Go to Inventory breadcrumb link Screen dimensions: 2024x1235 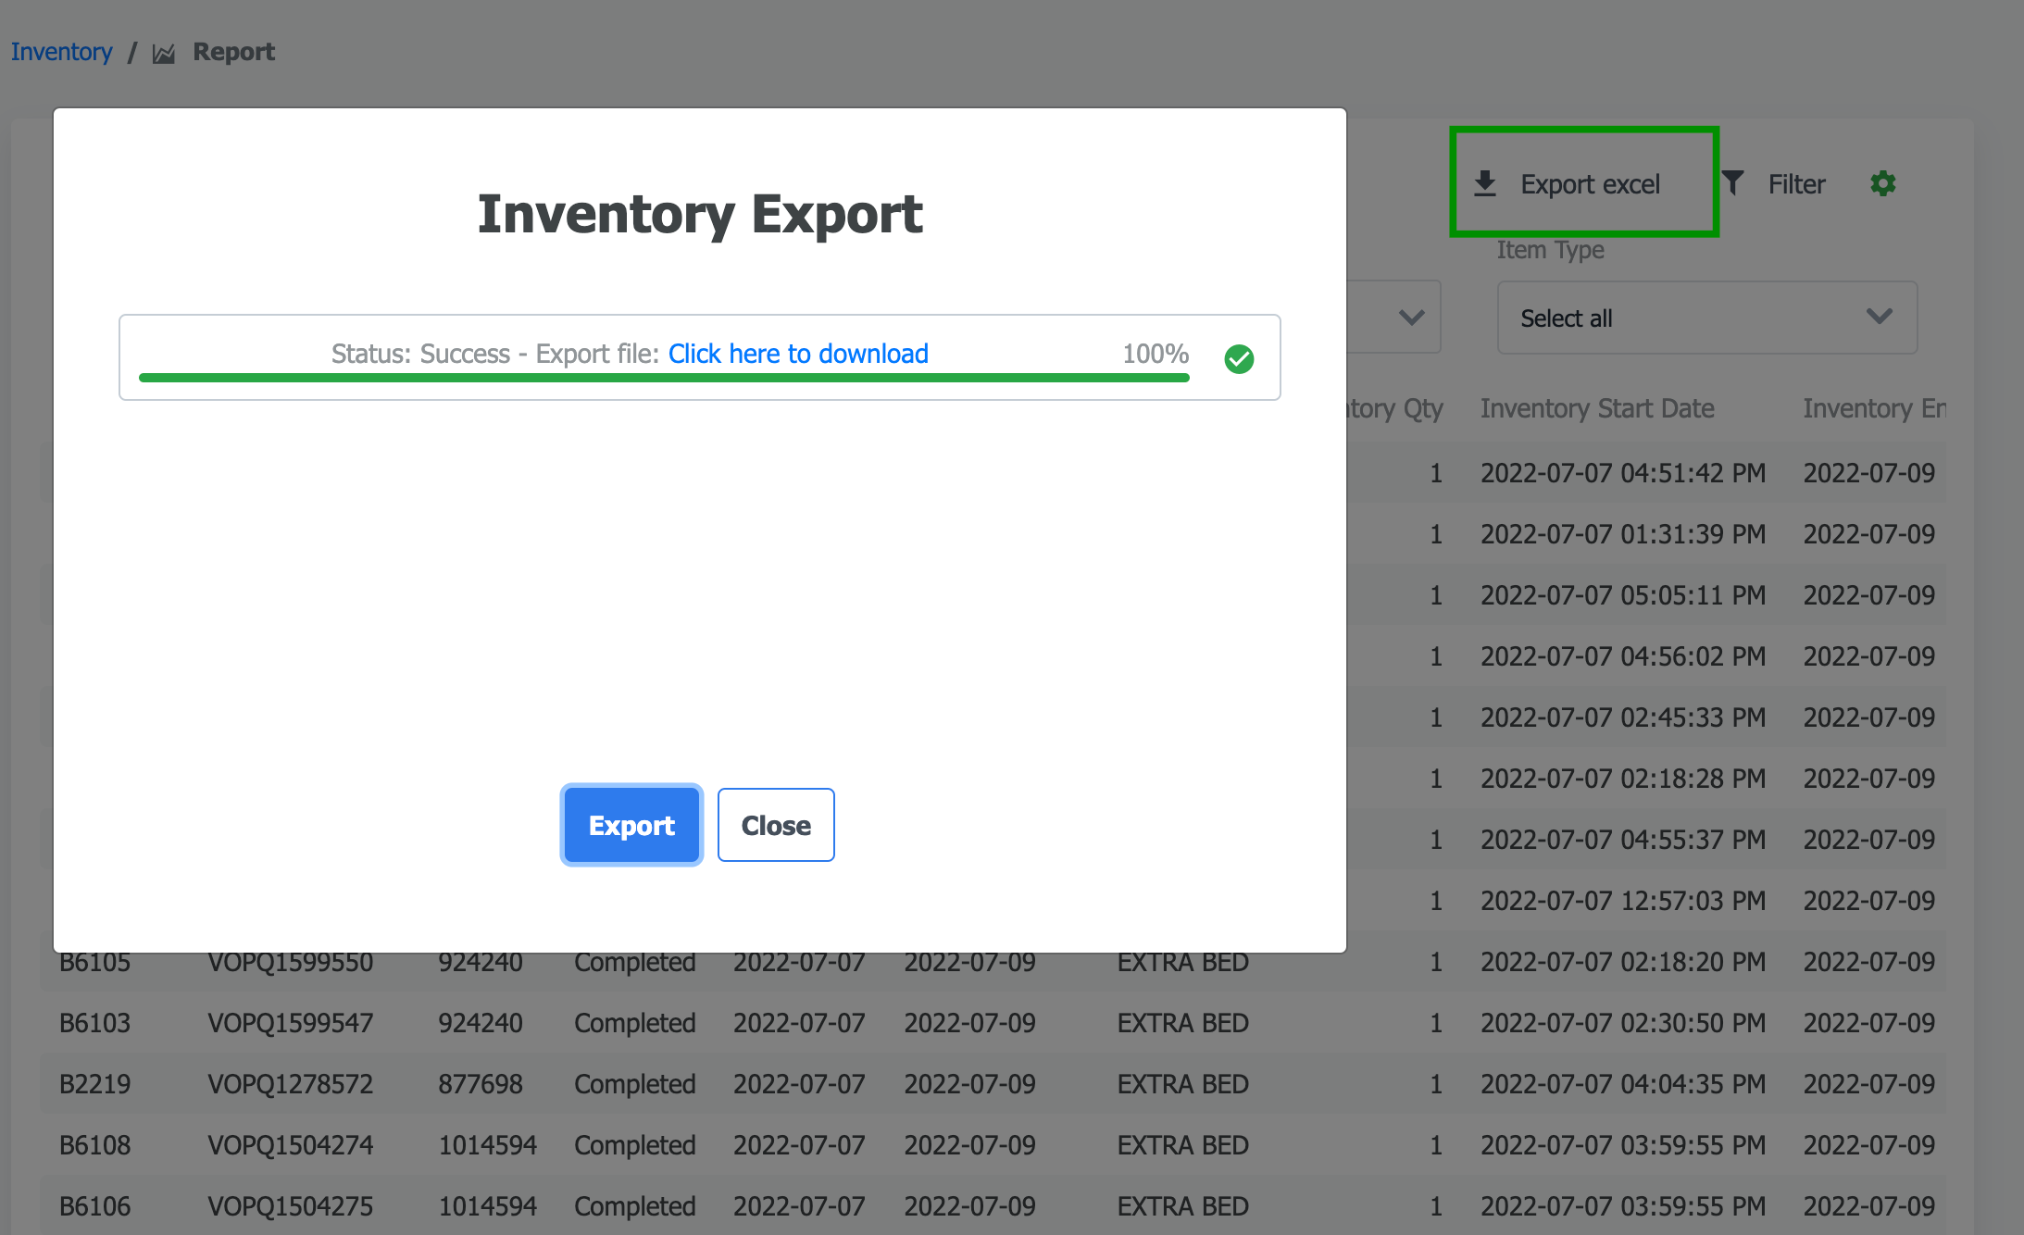pos(61,52)
